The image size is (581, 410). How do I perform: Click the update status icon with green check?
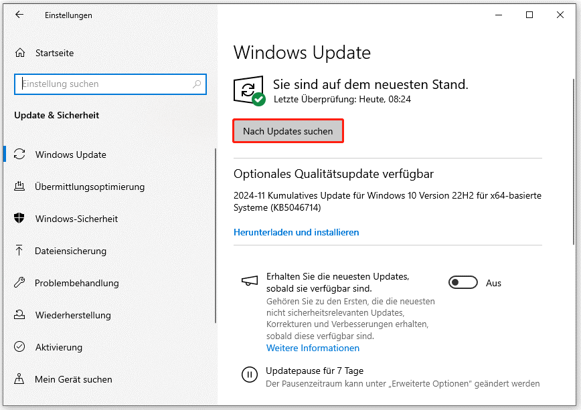click(250, 91)
